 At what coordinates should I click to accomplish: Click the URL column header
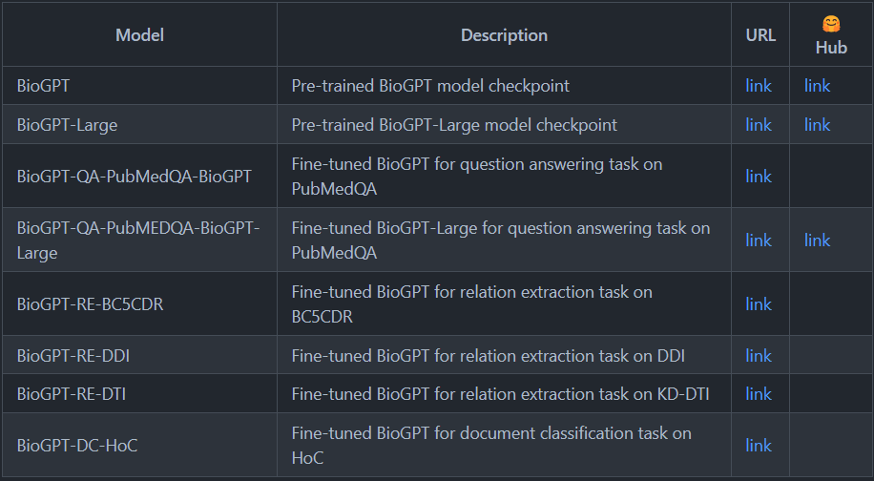click(x=760, y=35)
